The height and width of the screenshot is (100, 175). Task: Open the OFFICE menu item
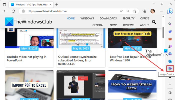click(x=144, y=18)
